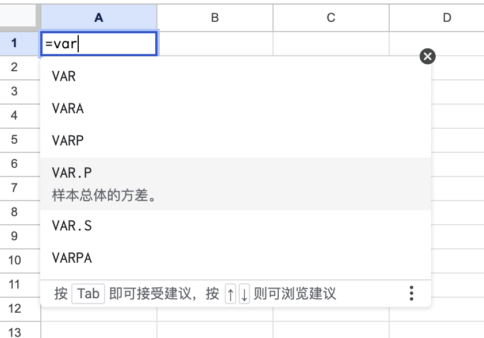Click row 1 header

(15, 43)
